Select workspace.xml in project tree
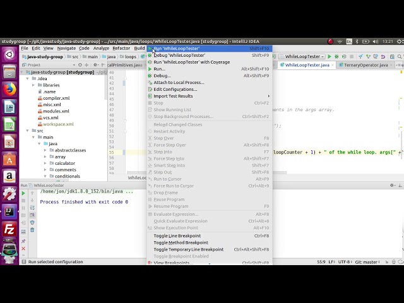The image size is (404, 303). (x=58, y=124)
